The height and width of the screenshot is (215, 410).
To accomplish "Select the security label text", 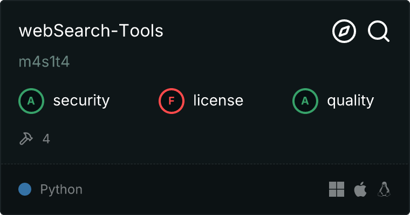I will (x=81, y=101).
